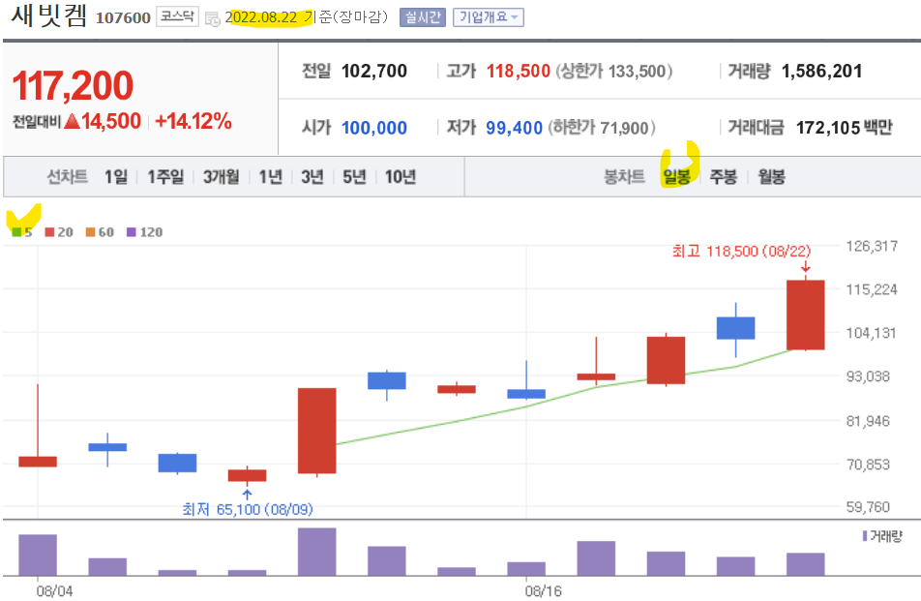The width and height of the screenshot is (921, 601).
Task: Click the tall red candlestick on 08/22
Action: pyautogui.click(x=805, y=315)
